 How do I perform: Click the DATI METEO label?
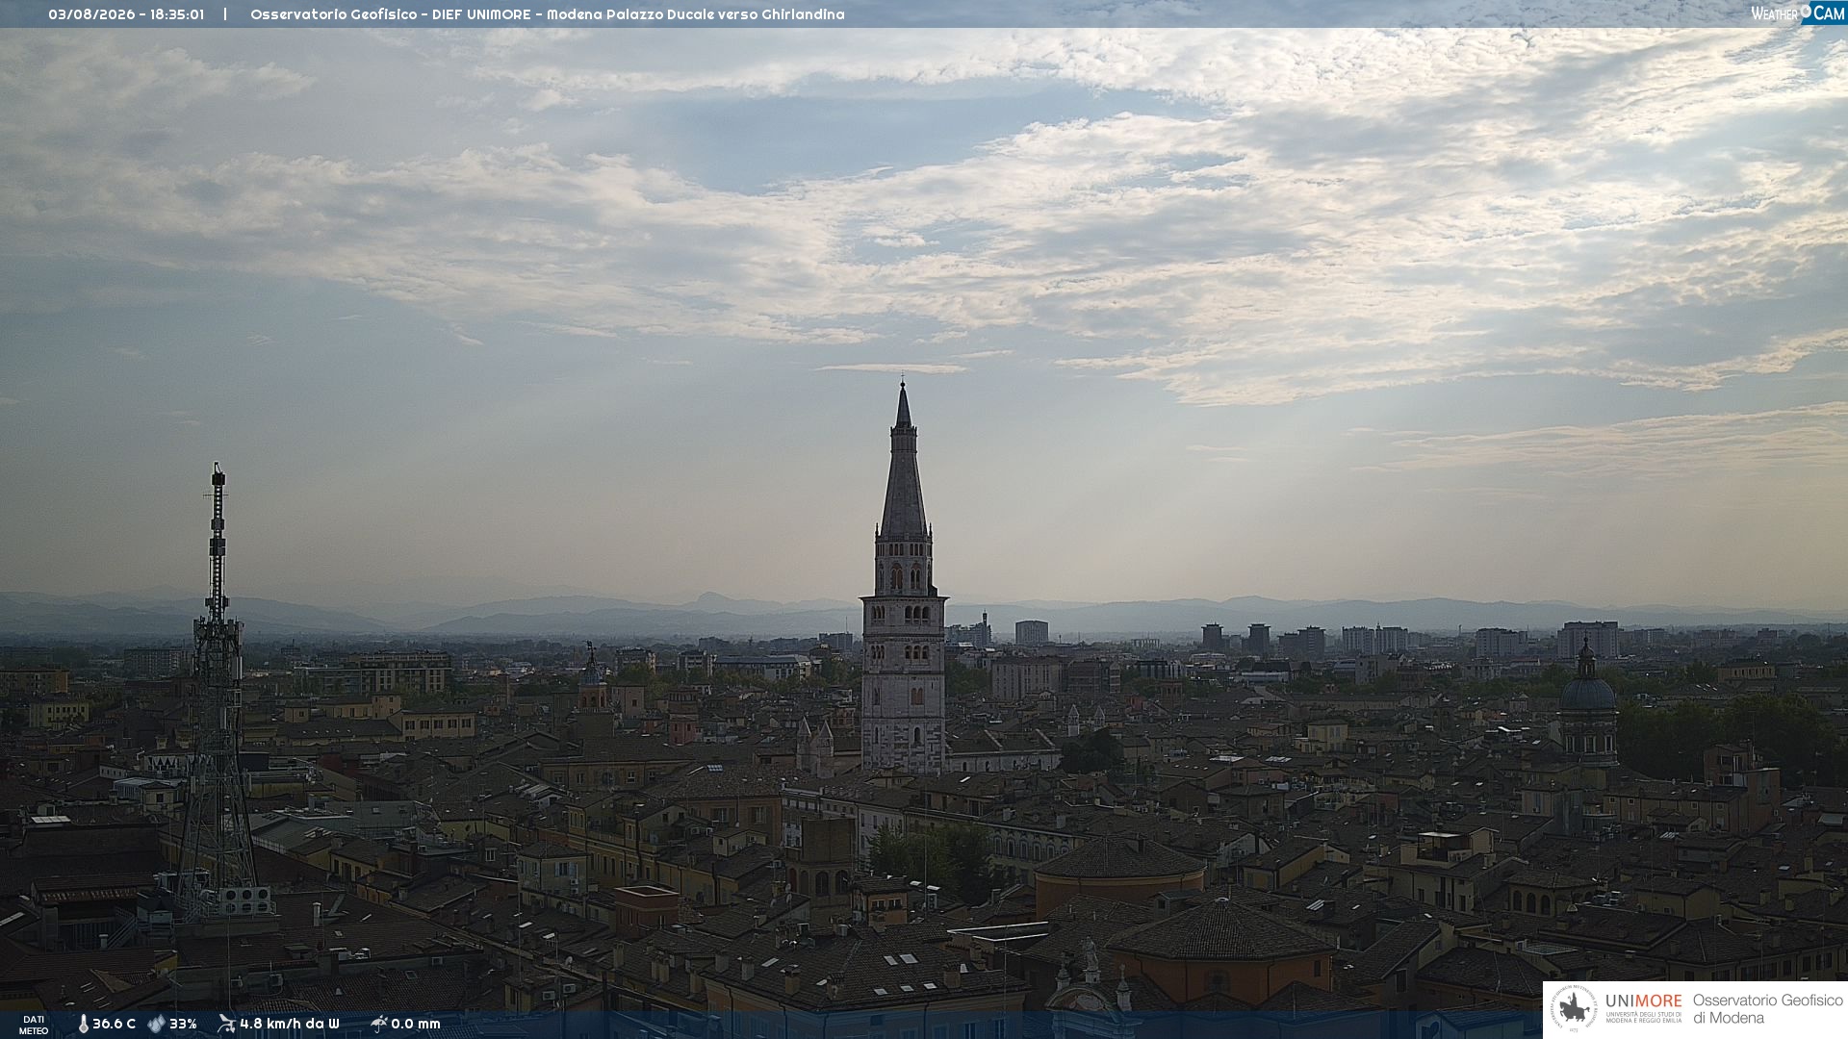point(34,1025)
